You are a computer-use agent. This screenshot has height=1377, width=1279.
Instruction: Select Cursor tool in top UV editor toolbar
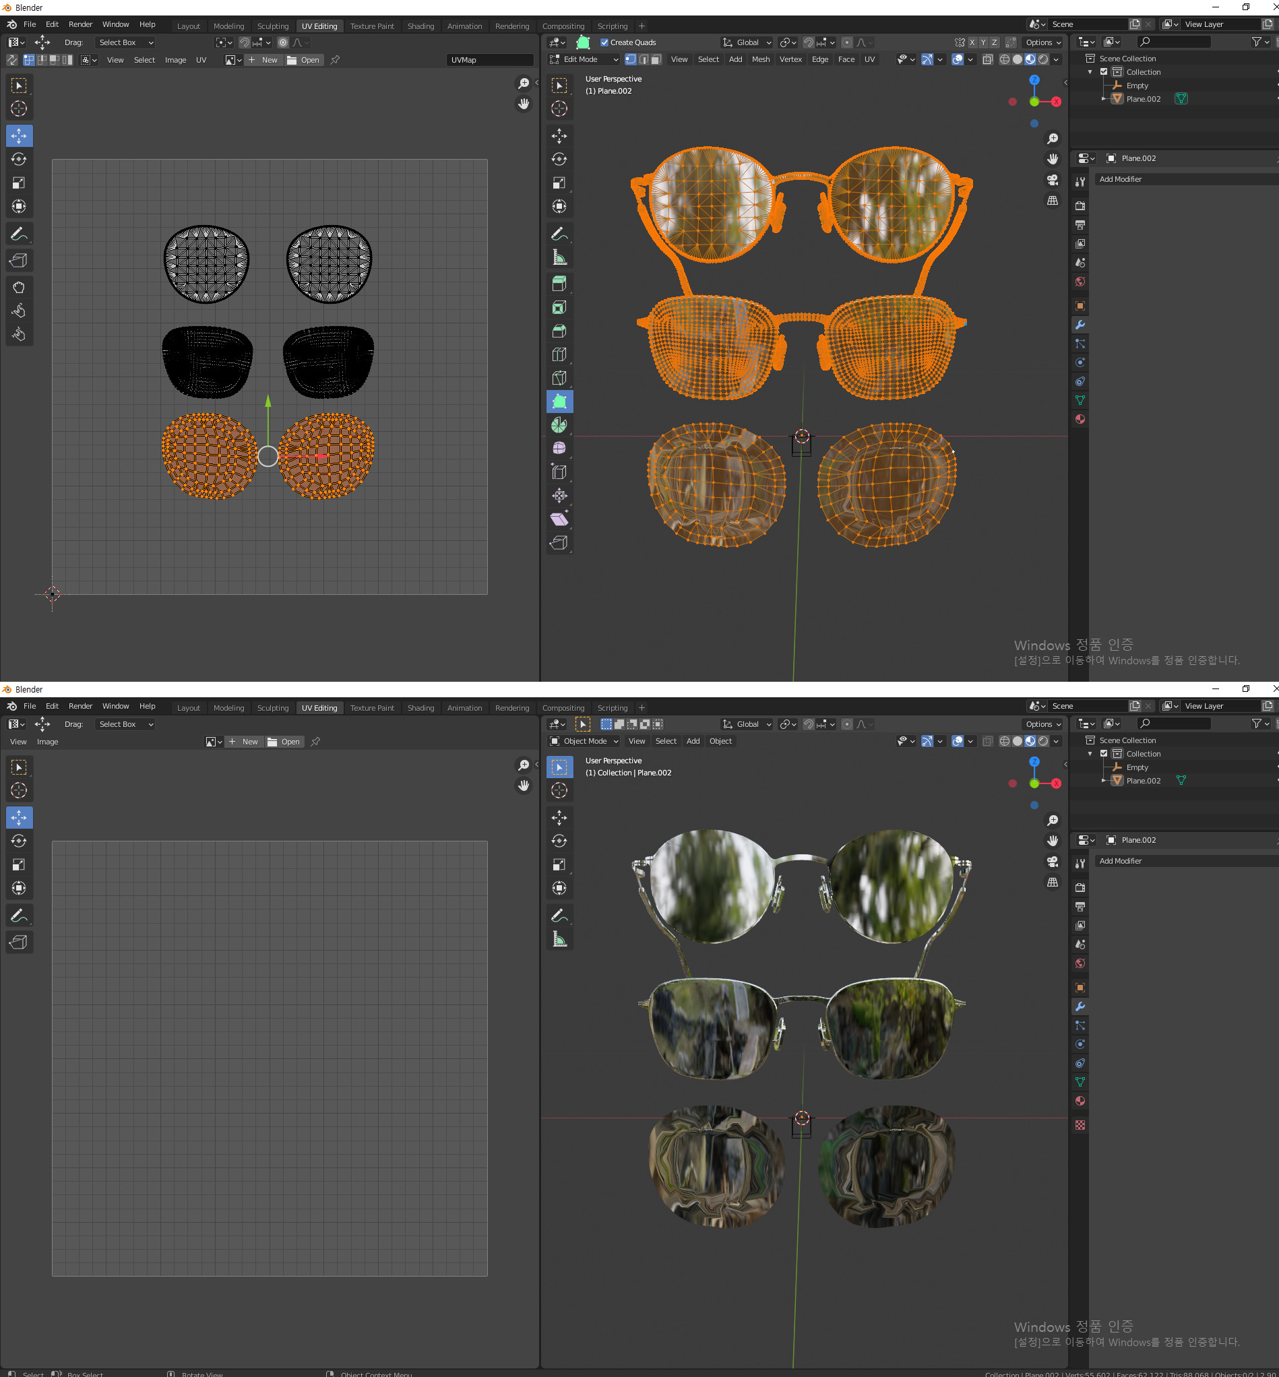(19, 108)
